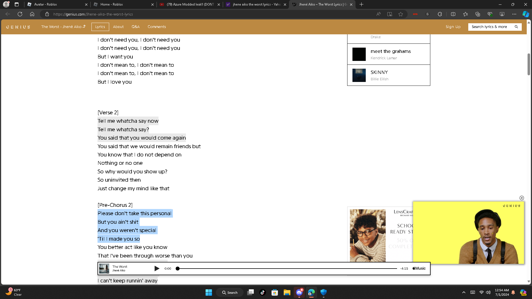Click The Worst - Jhené Aiko header link
The width and height of the screenshot is (532, 299).
(x=63, y=27)
